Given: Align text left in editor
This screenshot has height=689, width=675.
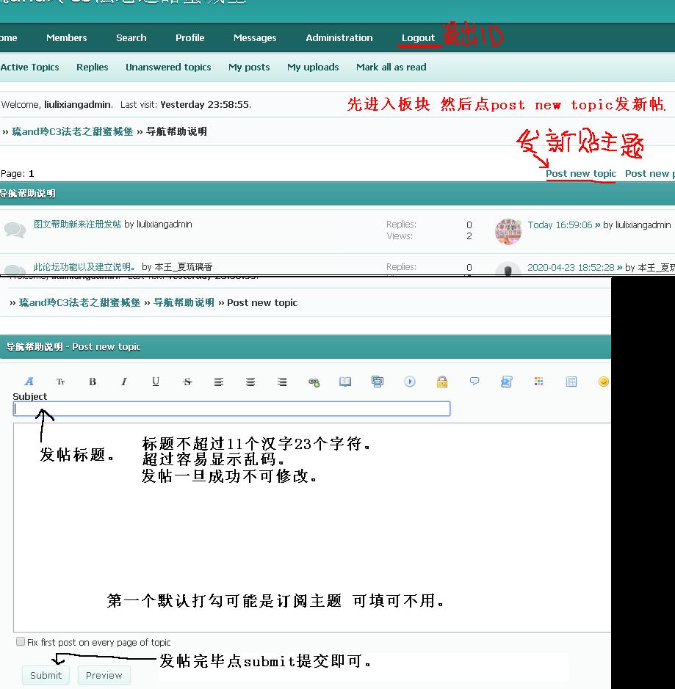Looking at the screenshot, I should [219, 382].
